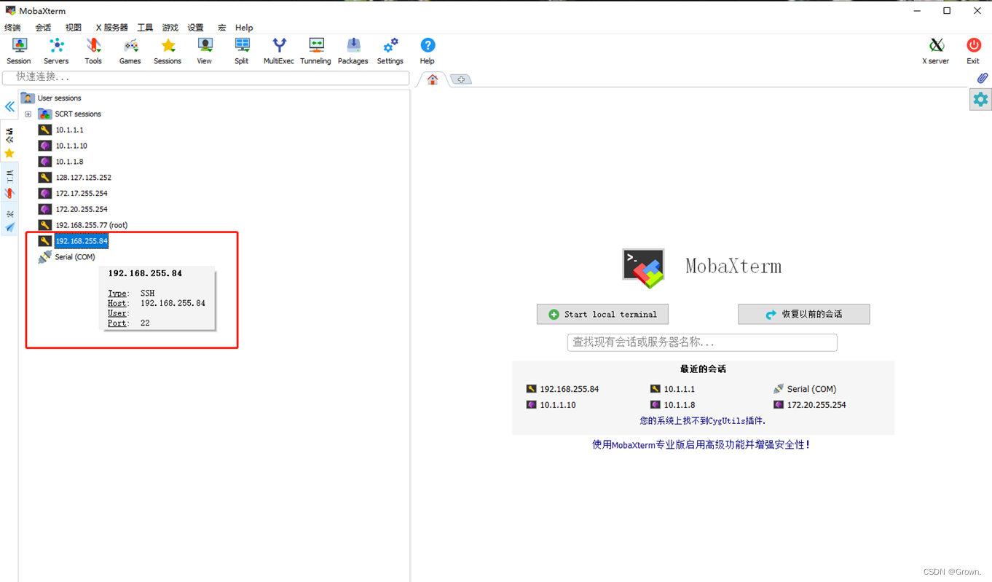Open the 游戏 menu

pyautogui.click(x=170, y=28)
